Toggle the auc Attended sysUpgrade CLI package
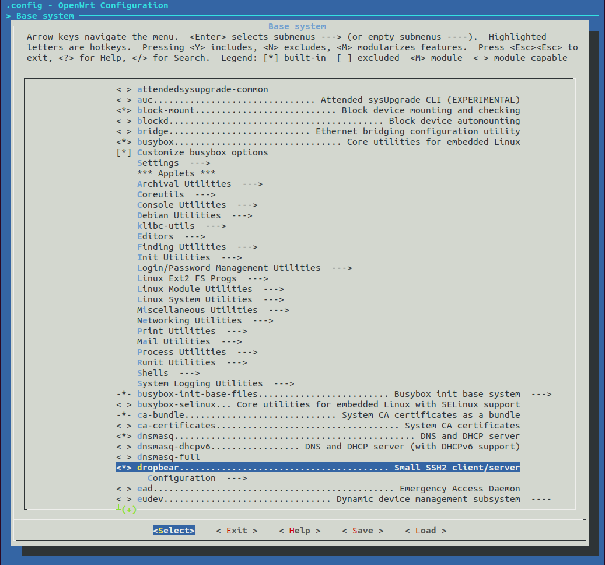The image size is (605, 565). coord(318,100)
